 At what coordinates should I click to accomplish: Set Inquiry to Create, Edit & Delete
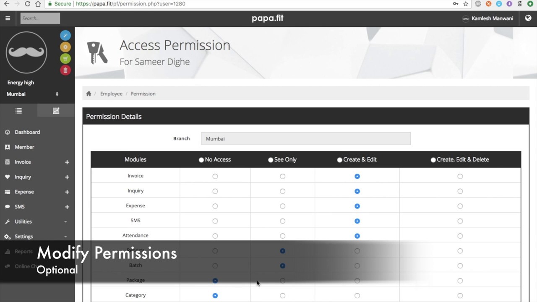click(460, 191)
